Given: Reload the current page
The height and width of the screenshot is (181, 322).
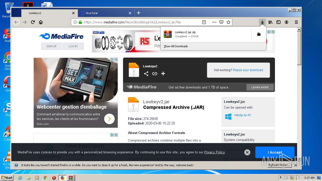Looking at the screenshot, I should coord(33,22).
